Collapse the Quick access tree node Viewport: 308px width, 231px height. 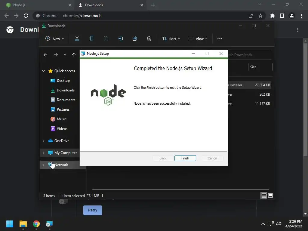[43, 71]
